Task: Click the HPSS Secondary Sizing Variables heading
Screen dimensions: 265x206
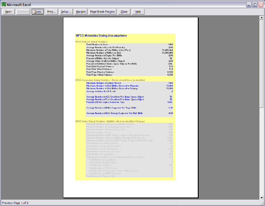Action: pos(110,80)
